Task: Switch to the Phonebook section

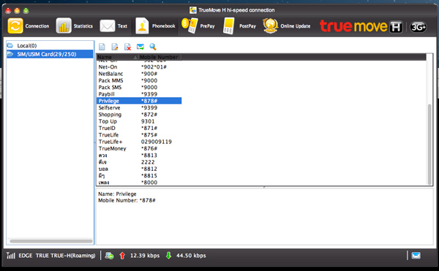Action: 156,26
